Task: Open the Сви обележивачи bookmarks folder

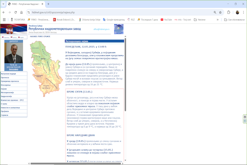Action: pyautogui.click(x=234, y=19)
